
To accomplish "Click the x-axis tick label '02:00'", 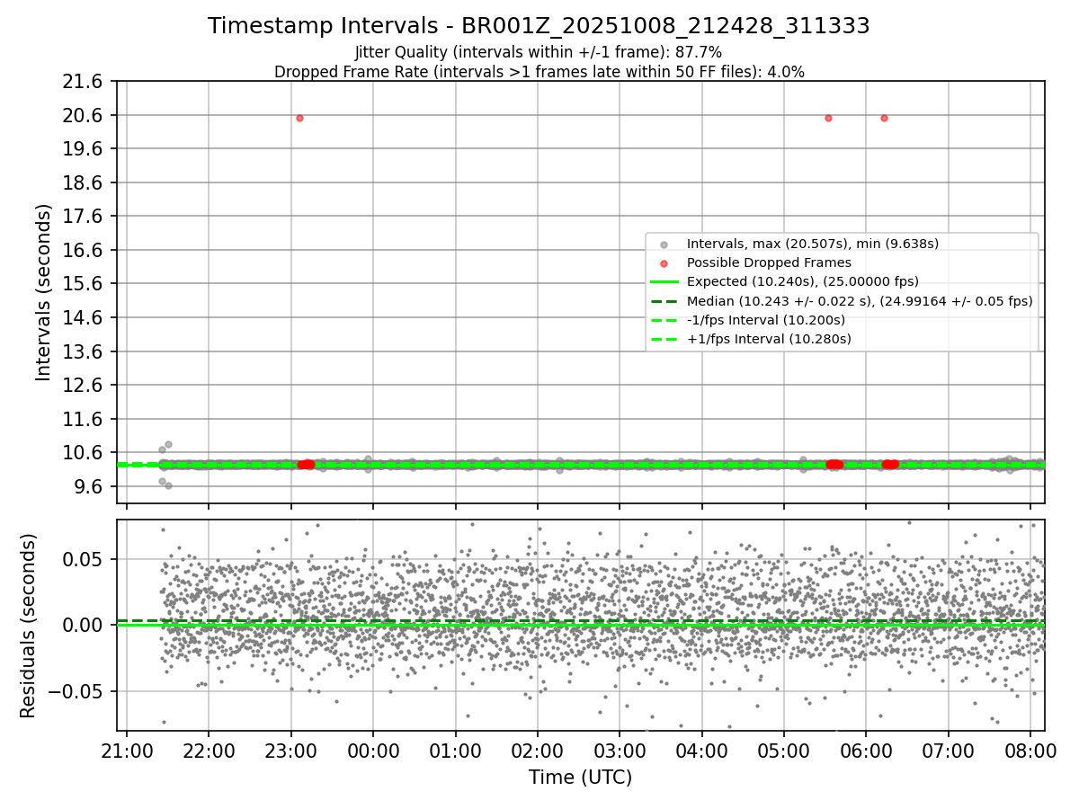I will [538, 751].
